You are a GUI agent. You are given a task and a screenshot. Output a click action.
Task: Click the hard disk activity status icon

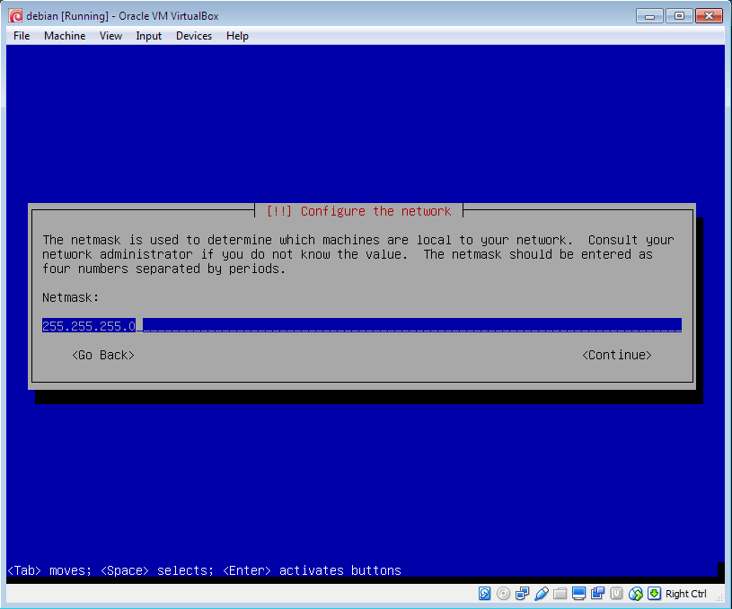(485, 594)
